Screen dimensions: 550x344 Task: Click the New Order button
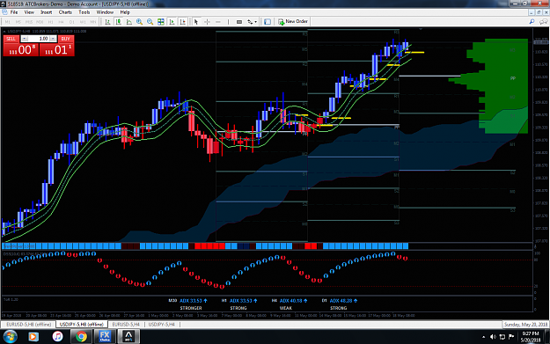(x=293, y=22)
